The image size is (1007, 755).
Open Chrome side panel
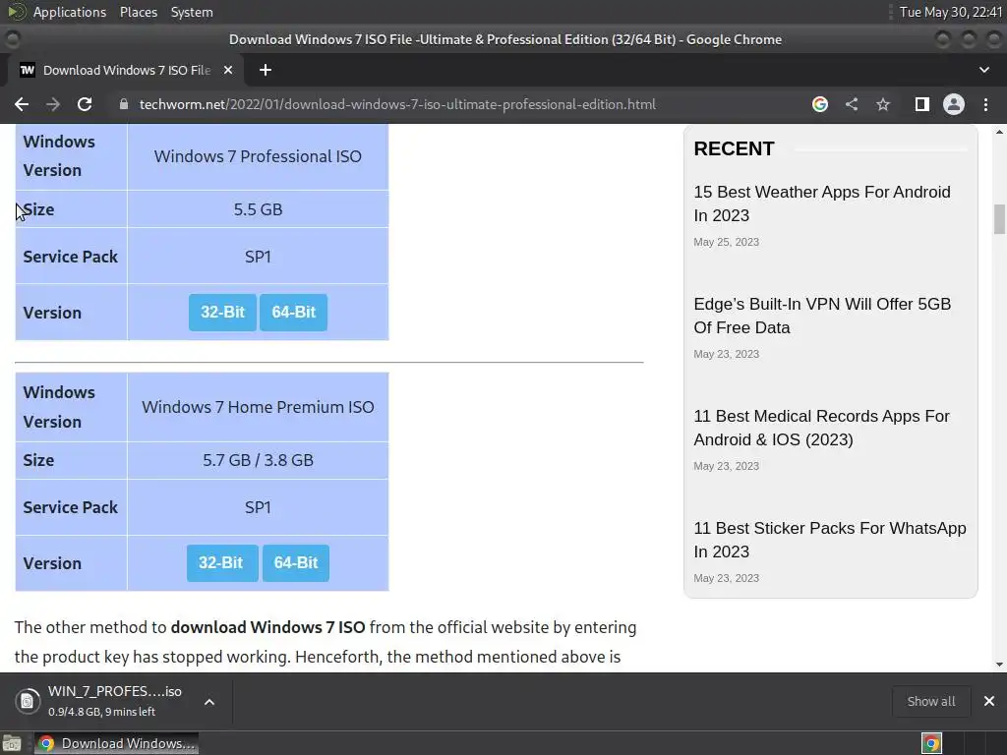(922, 104)
